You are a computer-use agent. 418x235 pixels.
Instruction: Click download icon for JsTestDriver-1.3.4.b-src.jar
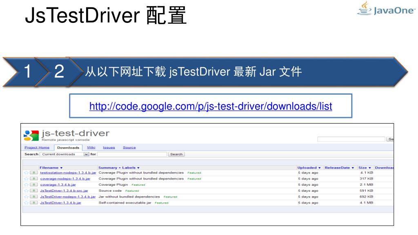(x=34, y=191)
